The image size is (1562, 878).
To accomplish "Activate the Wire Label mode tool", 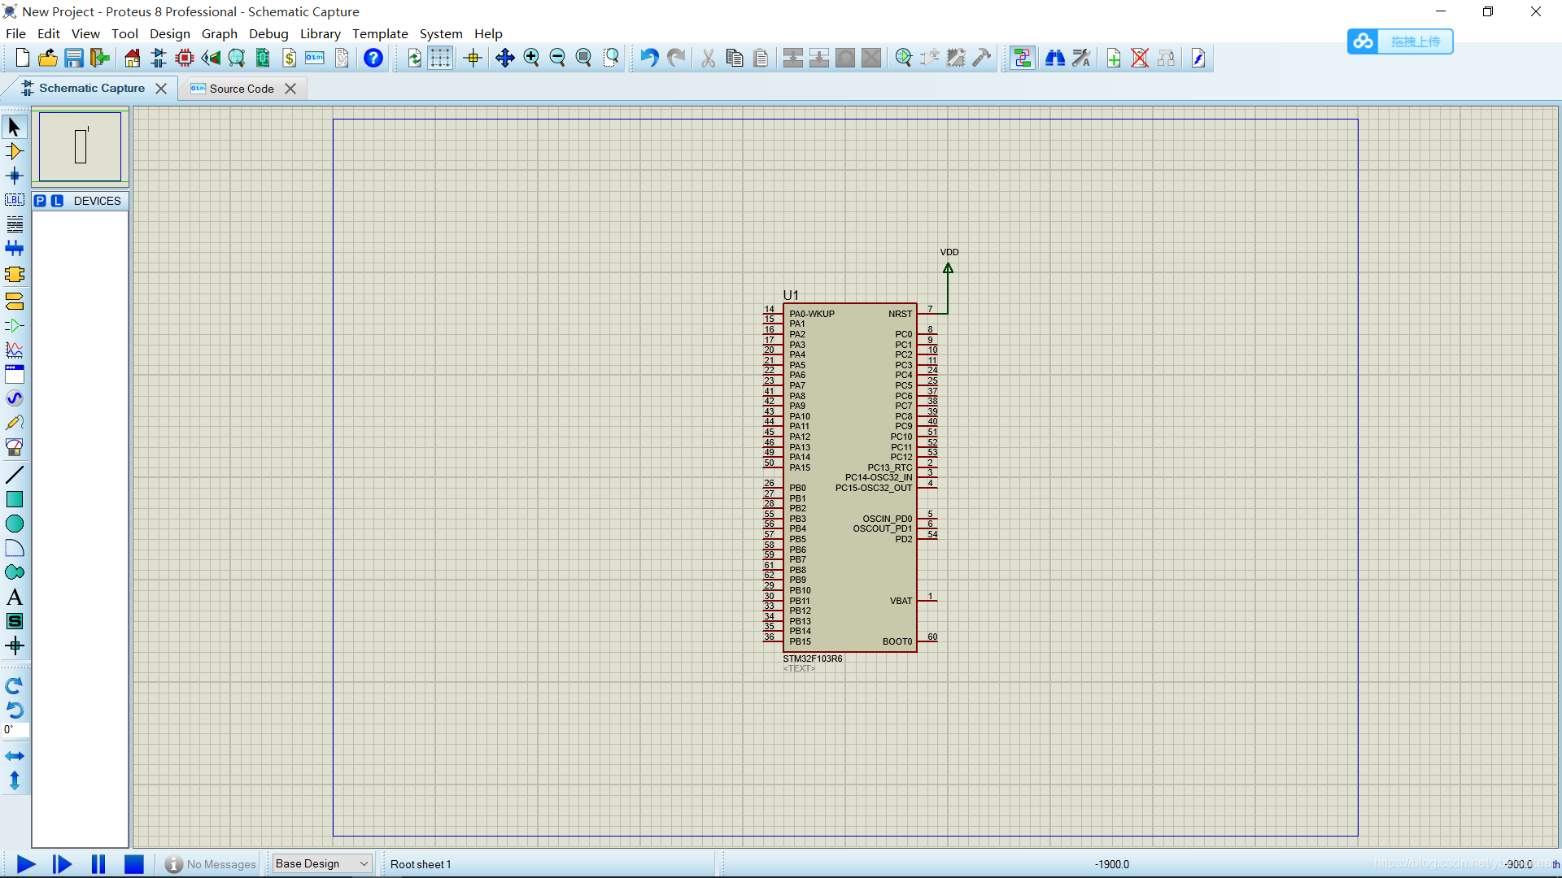I will pos(15,200).
